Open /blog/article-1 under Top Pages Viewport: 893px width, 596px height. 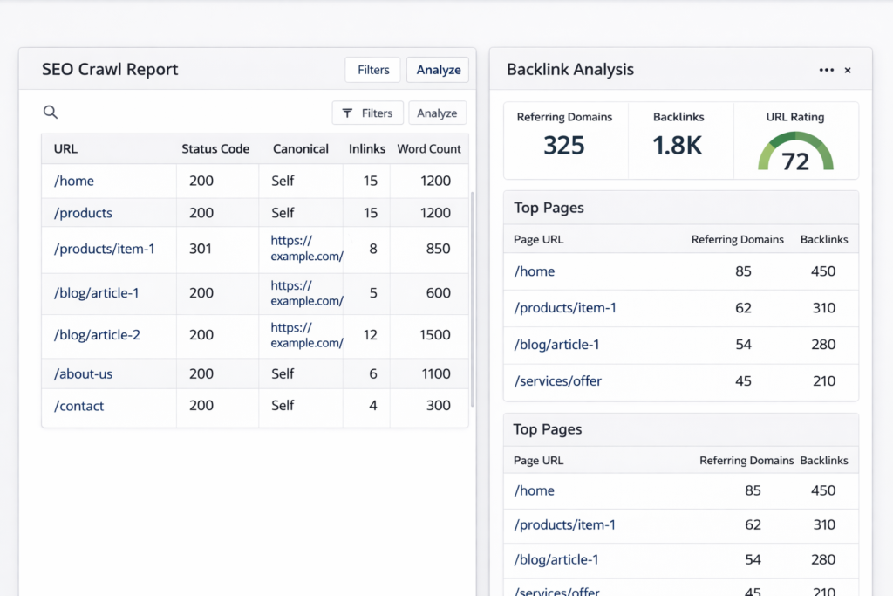click(x=556, y=345)
